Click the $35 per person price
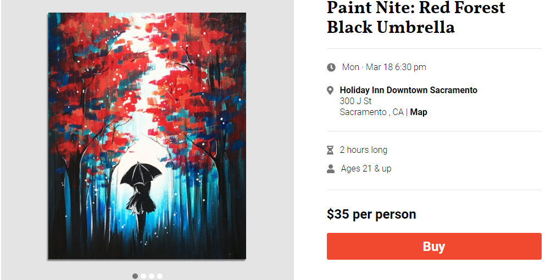The width and height of the screenshot is (551, 280). pos(371,214)
